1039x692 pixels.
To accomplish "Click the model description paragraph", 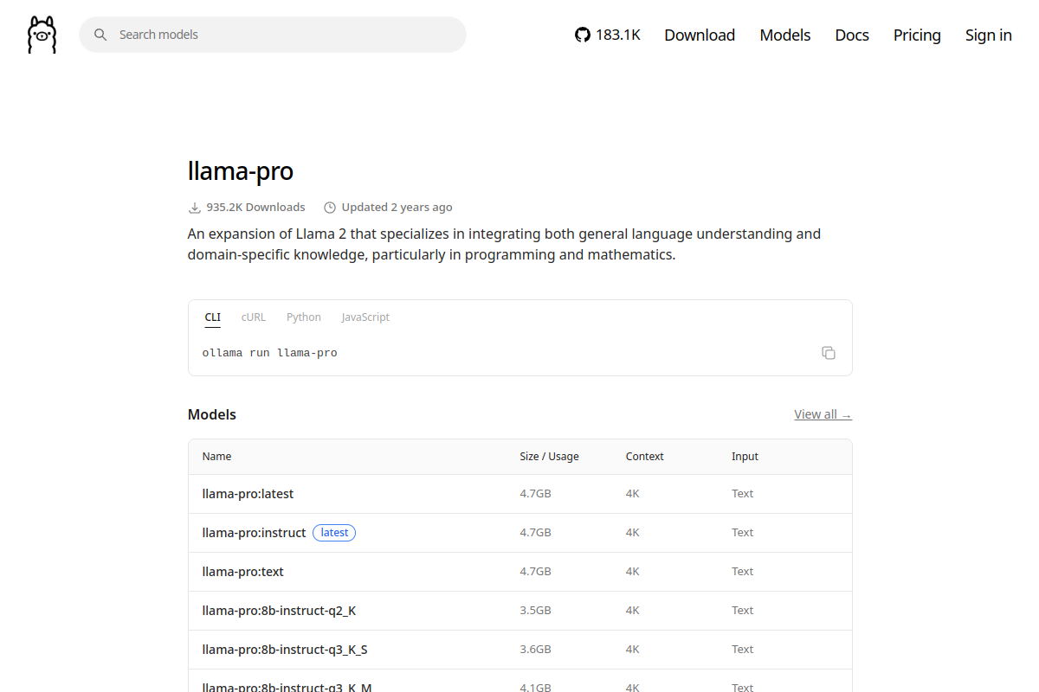I will tap(504, 244).
